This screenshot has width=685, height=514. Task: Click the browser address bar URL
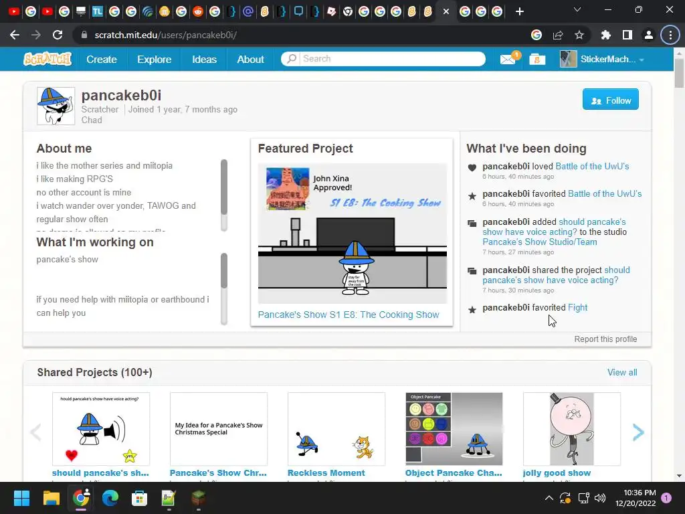click(166, 35)
